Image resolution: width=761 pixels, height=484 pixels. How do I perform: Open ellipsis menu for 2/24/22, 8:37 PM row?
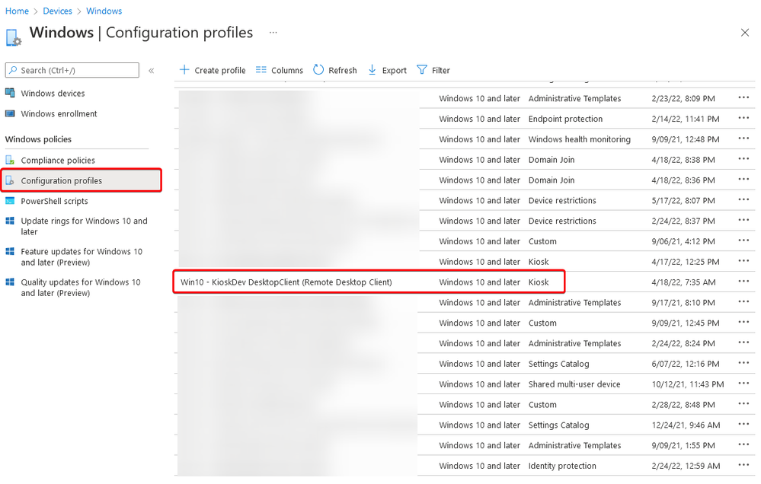click(x=743, y=220)
